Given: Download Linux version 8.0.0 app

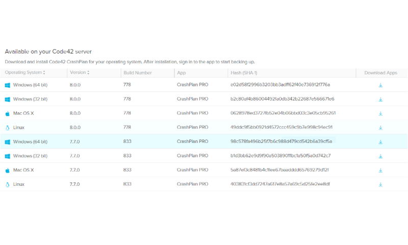Looking at the screenshot, I should pyautogui.click(x=380, y=128).
